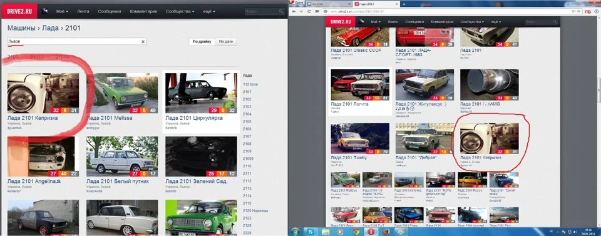601x236 pixels.
Task: Expand the Моё dropdown in Opera window
Action: [x=375, y=22]
